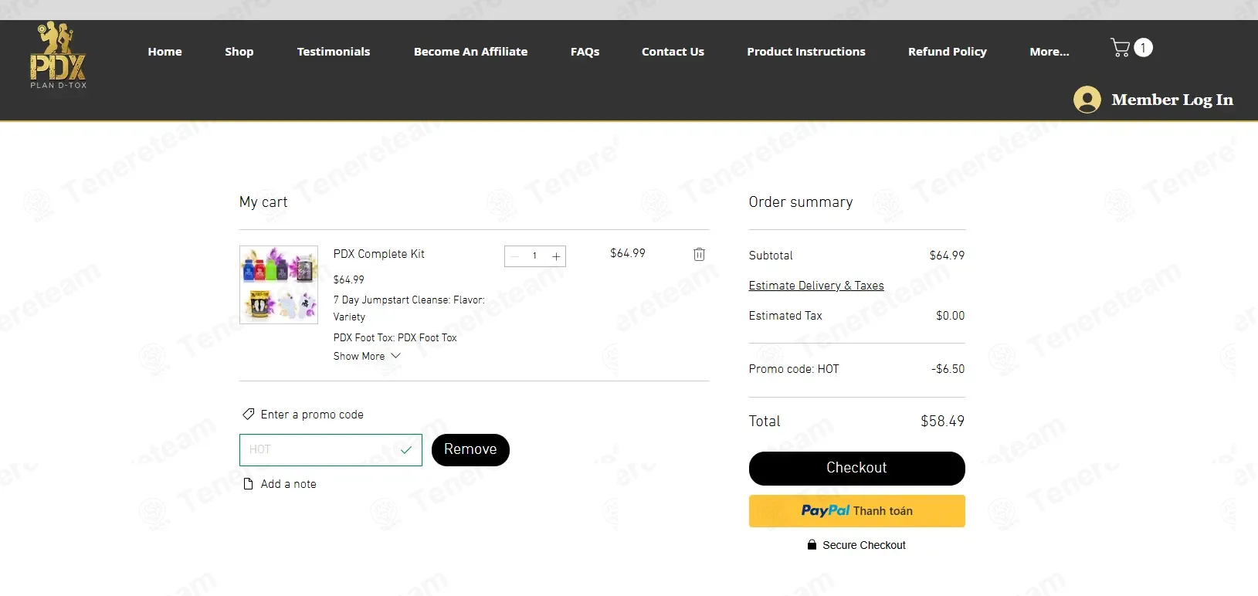
Task: Open the PDX Complete Kit product link
Action: coord(379,254)
